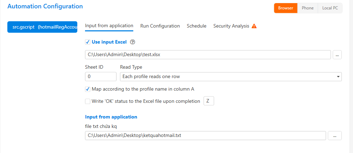Open the Schedule tab

click(196, 26)
